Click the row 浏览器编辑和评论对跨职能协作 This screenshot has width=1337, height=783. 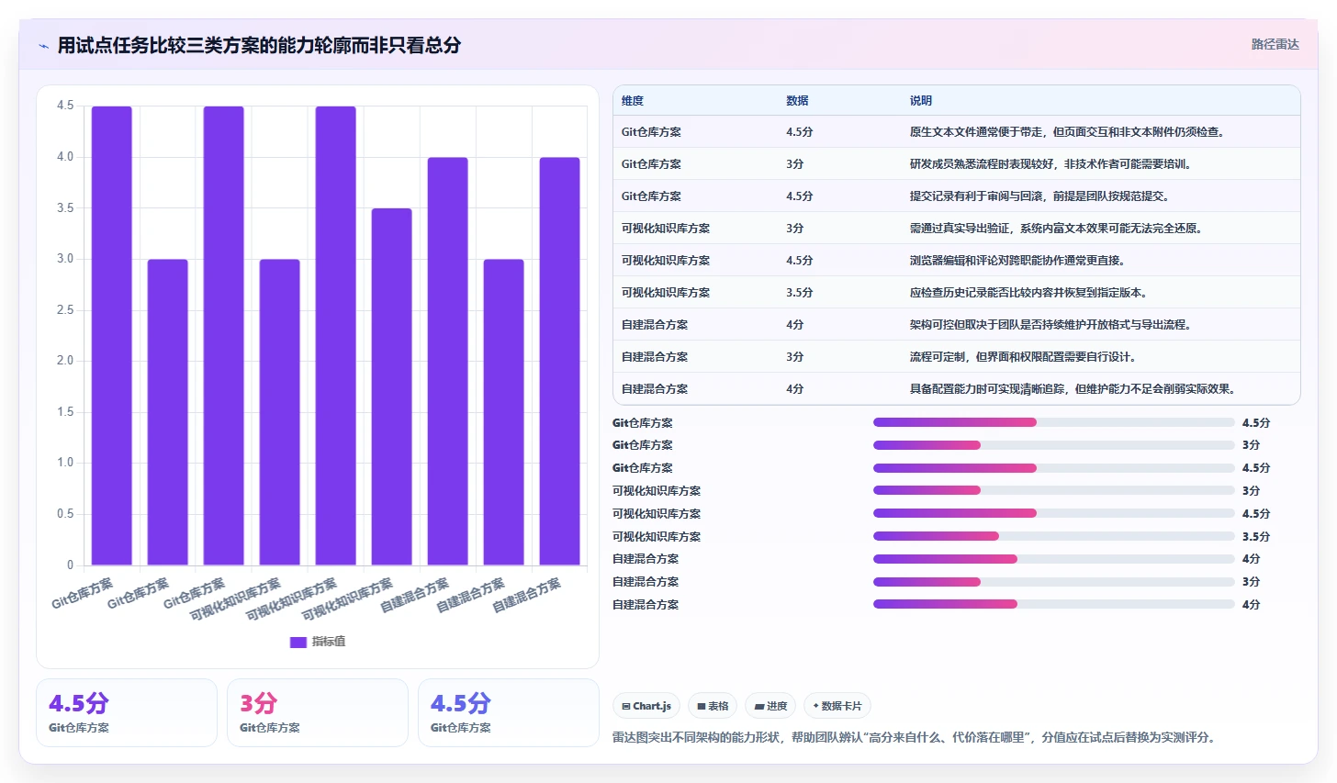[x=957, y=261]
